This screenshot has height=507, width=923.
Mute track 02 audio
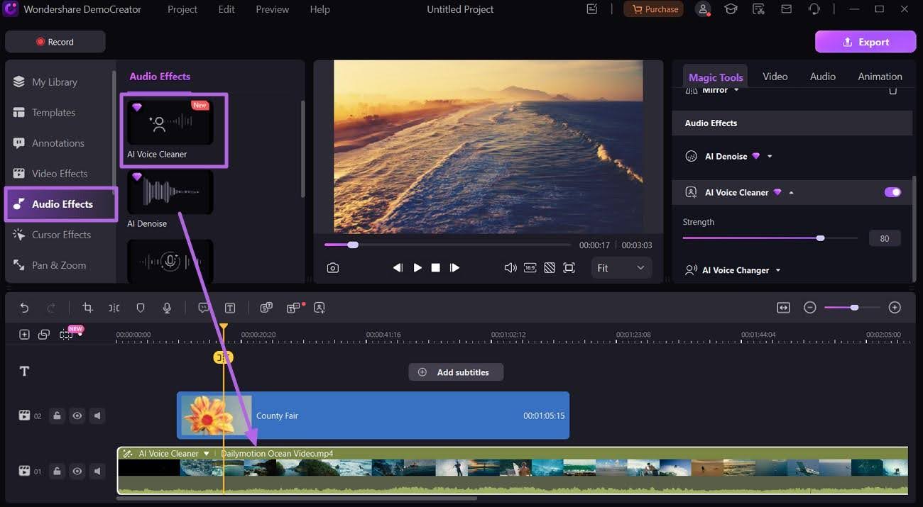point(97,416)
